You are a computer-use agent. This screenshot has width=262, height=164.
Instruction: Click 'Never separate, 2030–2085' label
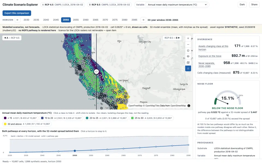click(207, 65)
